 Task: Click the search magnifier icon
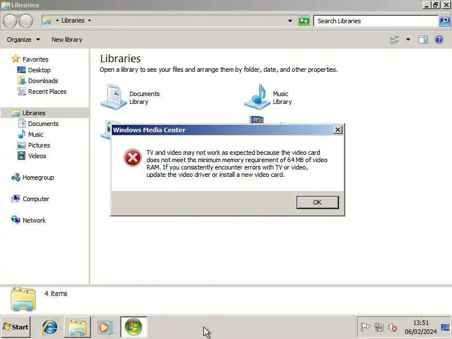tap(445, 21)
